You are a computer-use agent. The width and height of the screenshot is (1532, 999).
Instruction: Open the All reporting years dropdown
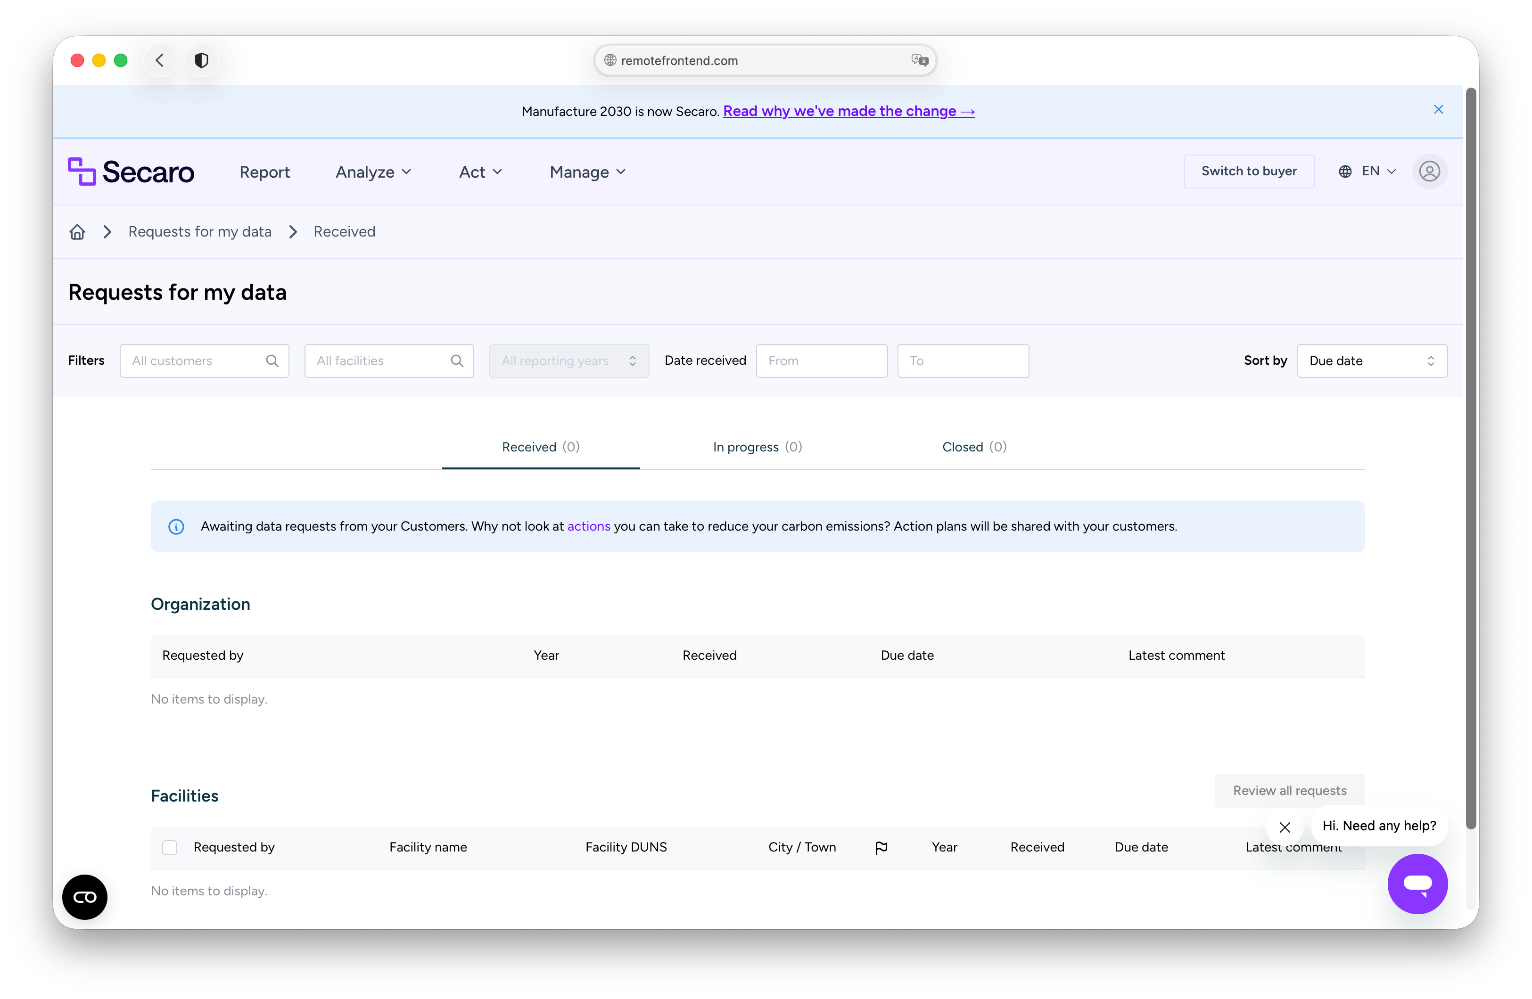click(569, 360)
